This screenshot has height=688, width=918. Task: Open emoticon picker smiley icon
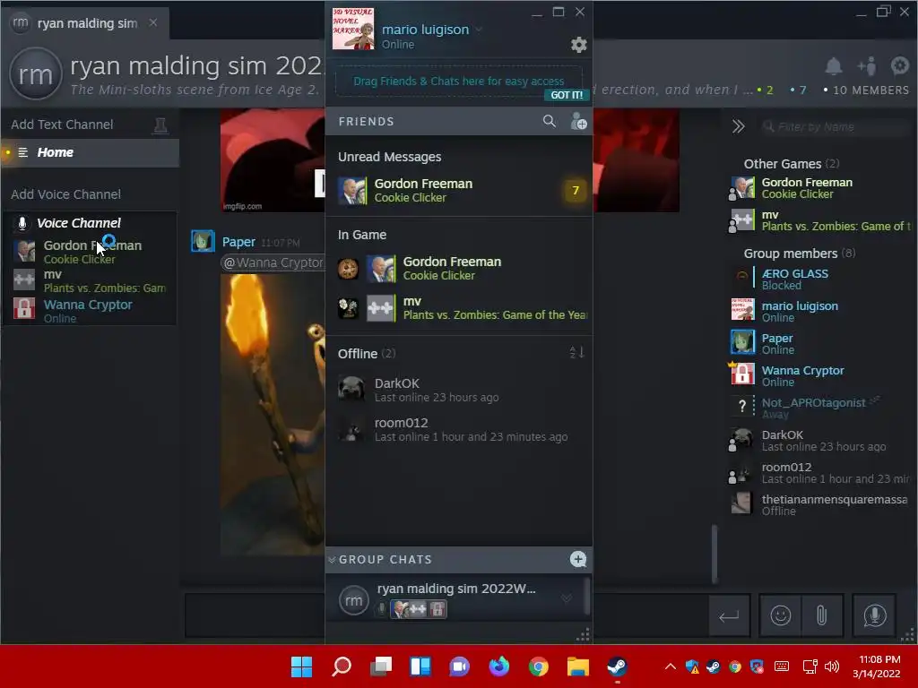781,615
